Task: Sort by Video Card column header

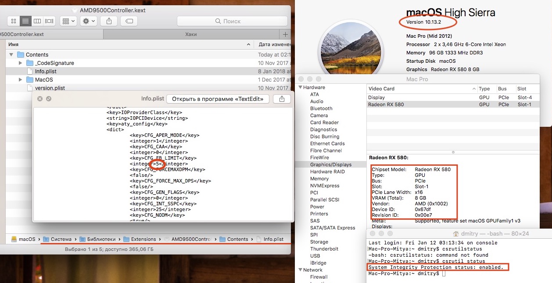Action: [x=421, y=89]
